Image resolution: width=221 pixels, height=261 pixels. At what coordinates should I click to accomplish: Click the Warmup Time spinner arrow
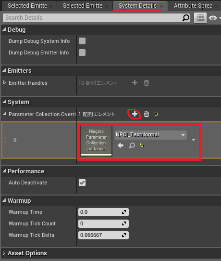coord(124,212)
